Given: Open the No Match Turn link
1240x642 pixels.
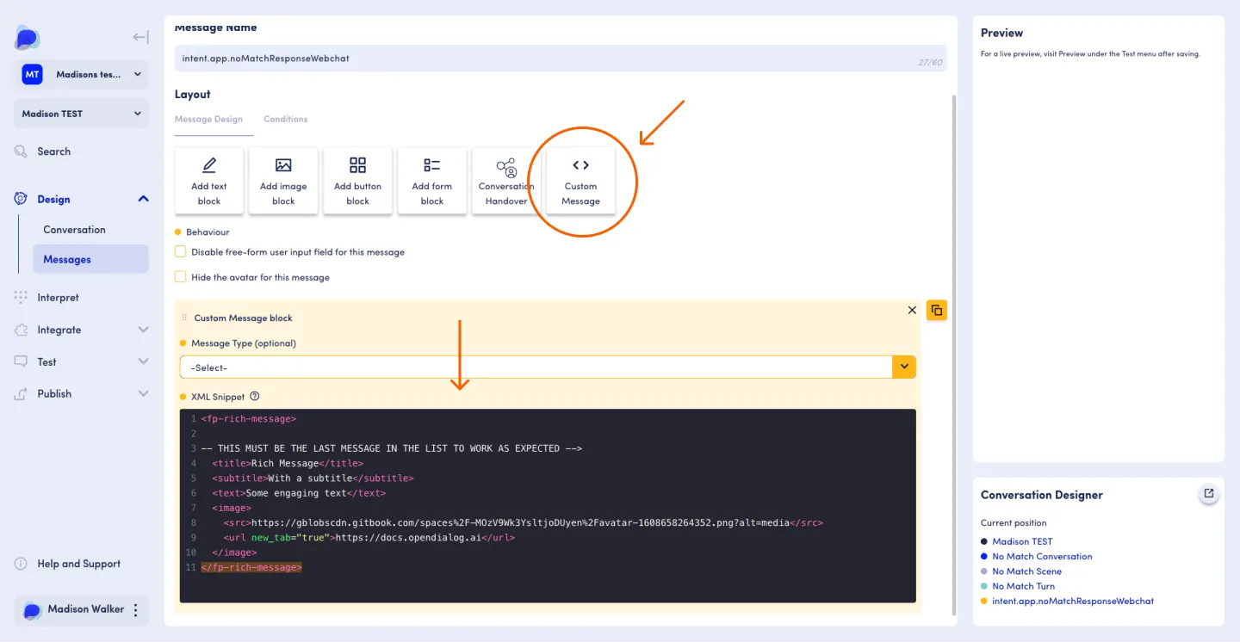Looking at the screenshot, I should 1023,586.
